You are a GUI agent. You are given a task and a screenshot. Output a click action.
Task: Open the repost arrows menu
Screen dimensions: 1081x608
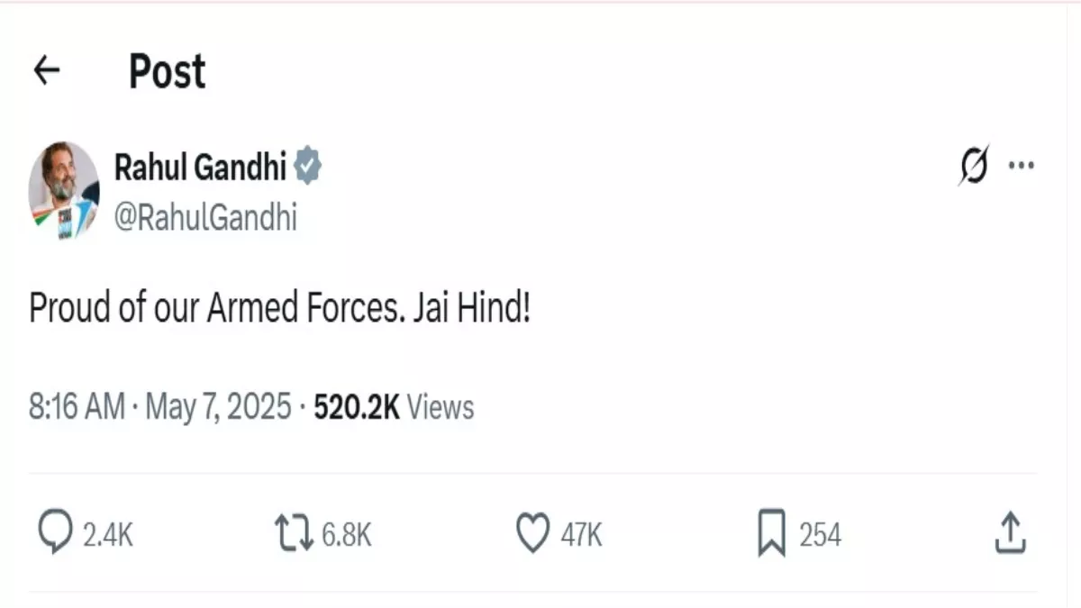(294, 534)
